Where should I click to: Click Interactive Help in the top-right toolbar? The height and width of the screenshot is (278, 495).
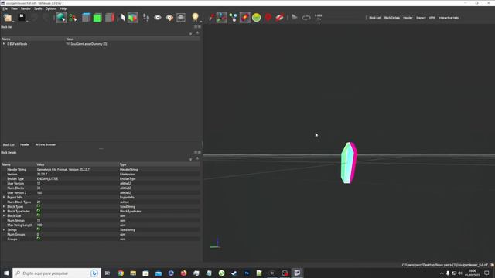coord(449,18)
